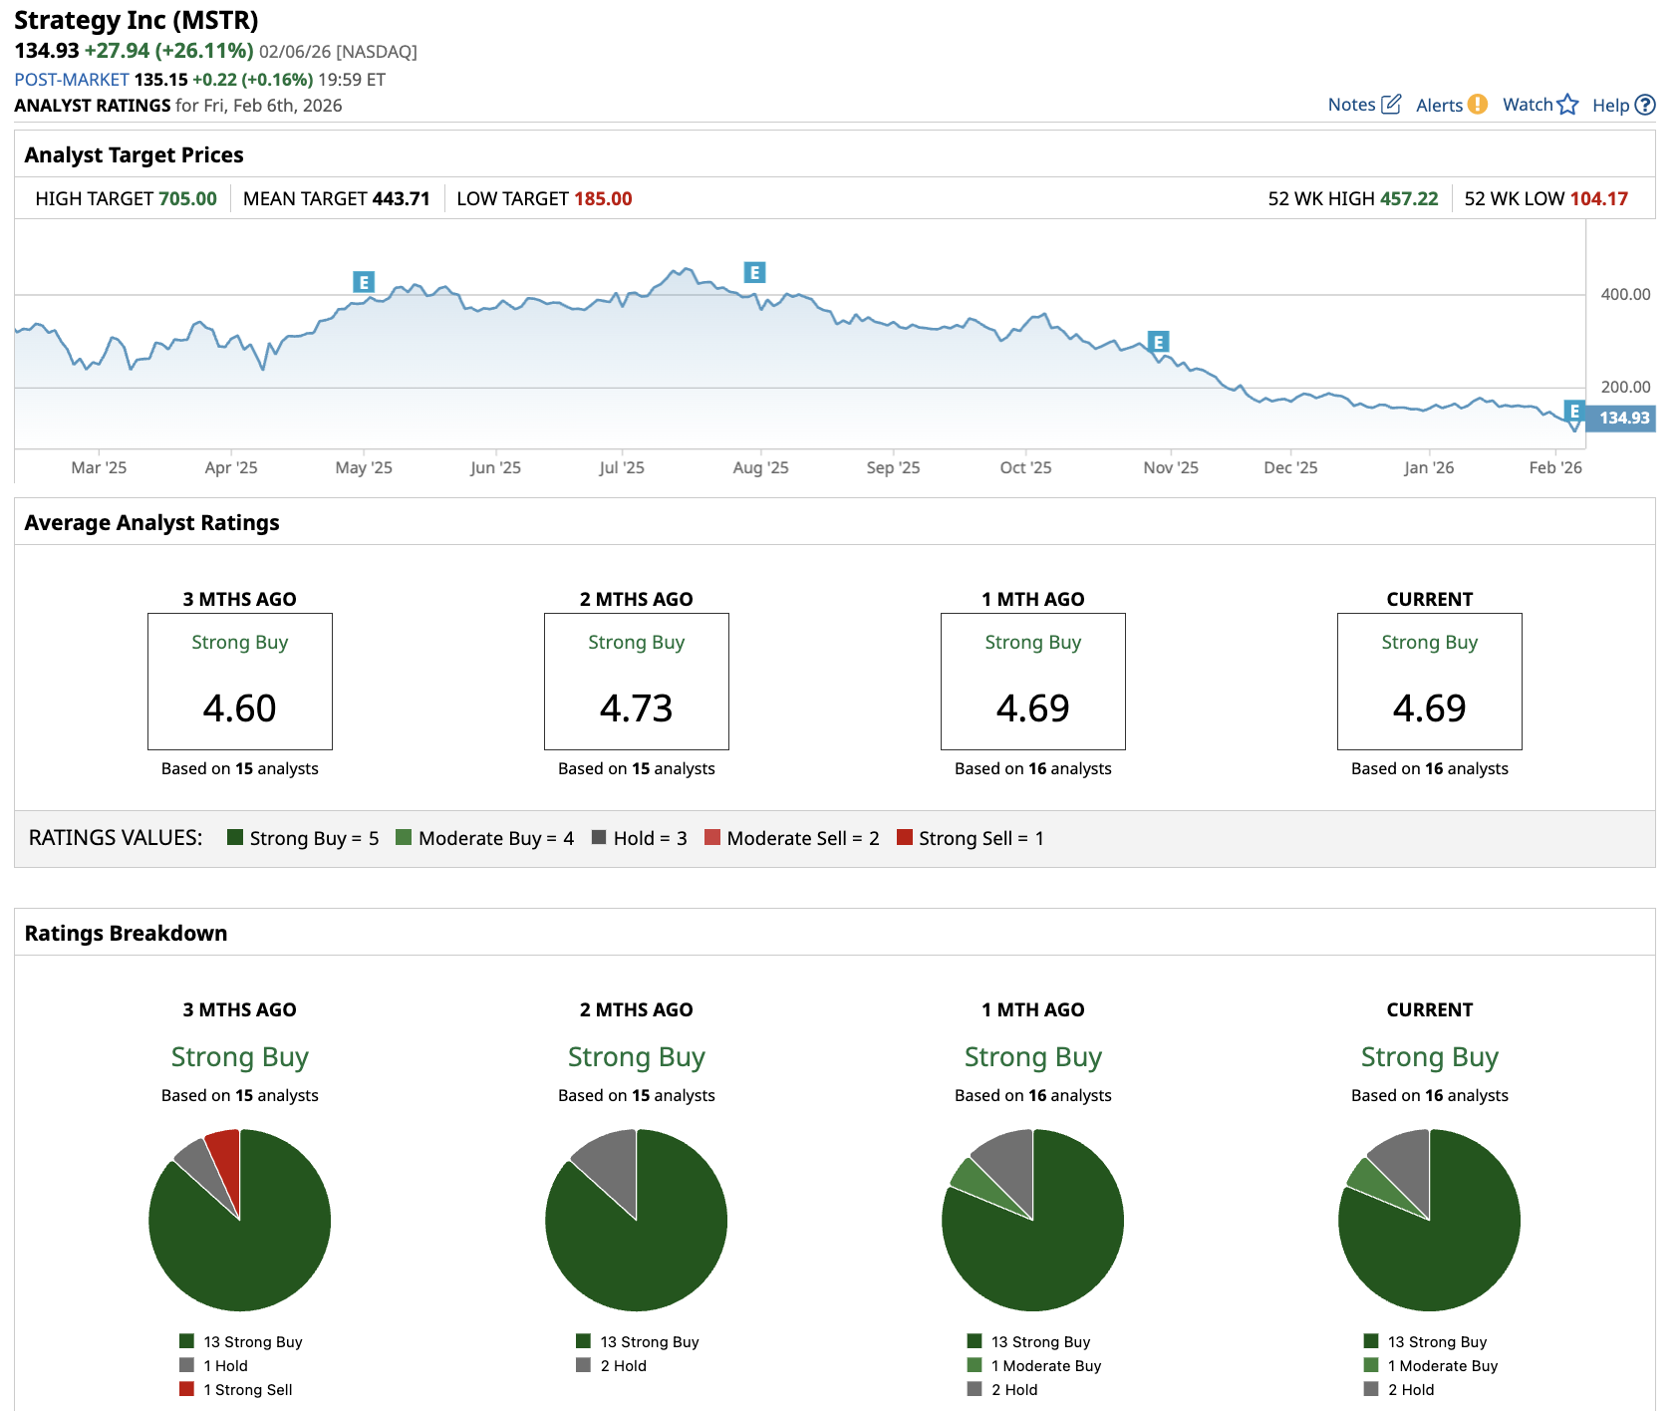Click the orange Alerts exclamation icon
This screenshot has width=1680, height=1411.
click(x=1478, y=104)
